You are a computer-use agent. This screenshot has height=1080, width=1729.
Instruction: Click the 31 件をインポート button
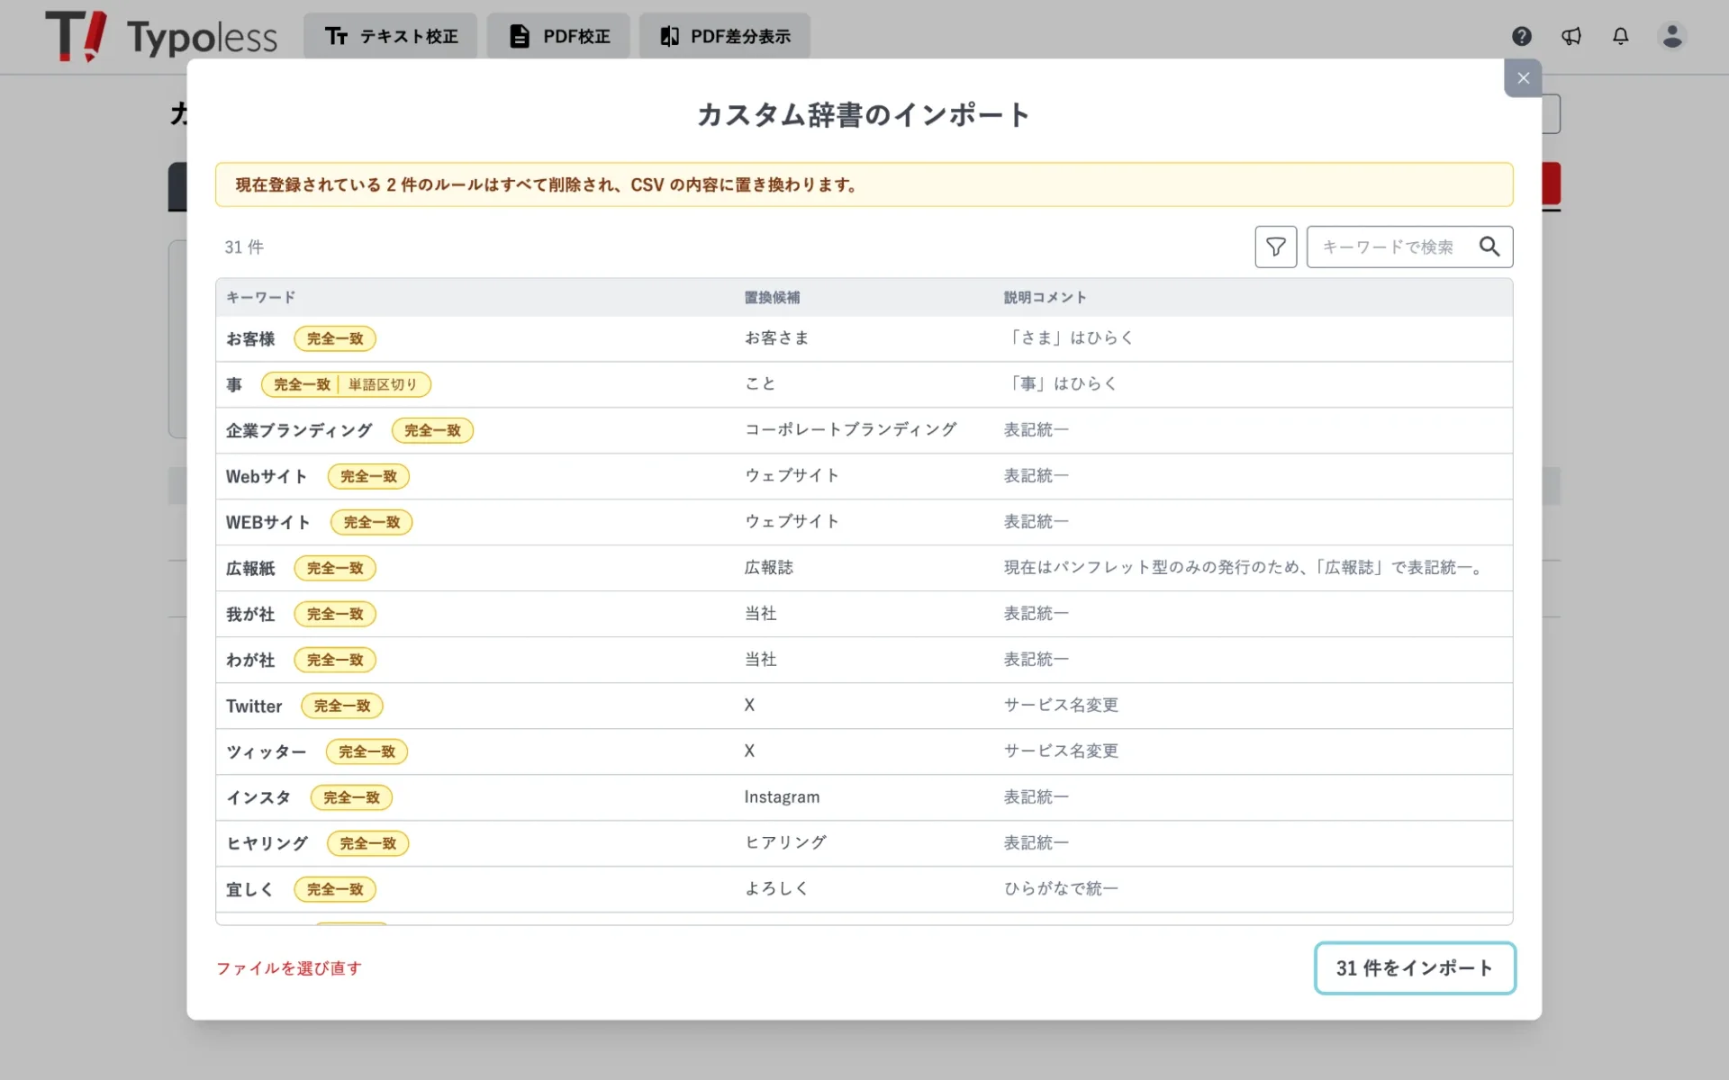click(1415, 967)
